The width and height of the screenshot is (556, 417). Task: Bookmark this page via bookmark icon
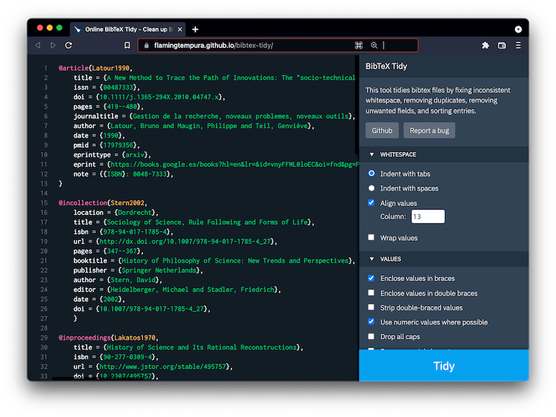(127, 45)
